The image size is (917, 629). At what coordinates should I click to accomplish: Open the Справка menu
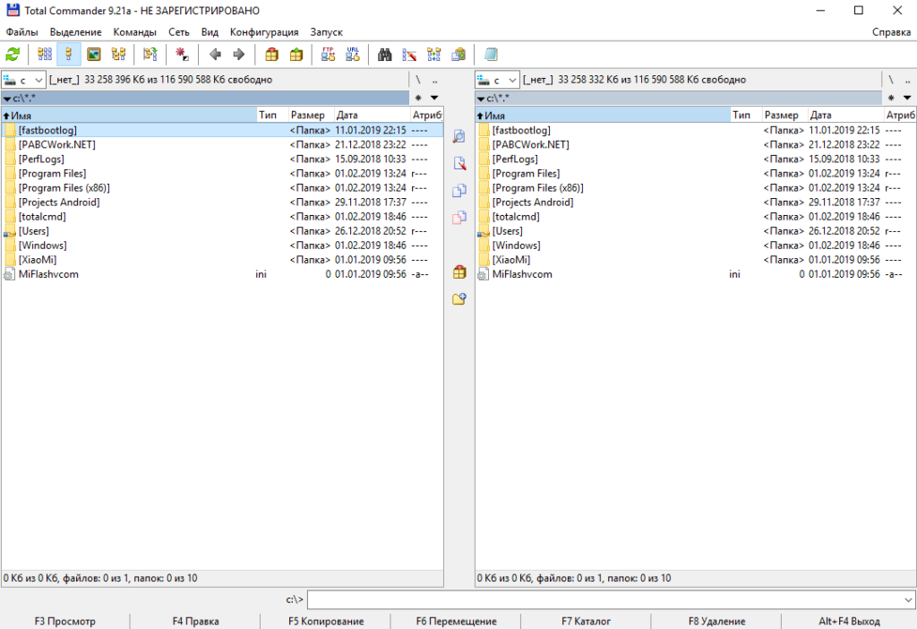(x=891, y=32)
